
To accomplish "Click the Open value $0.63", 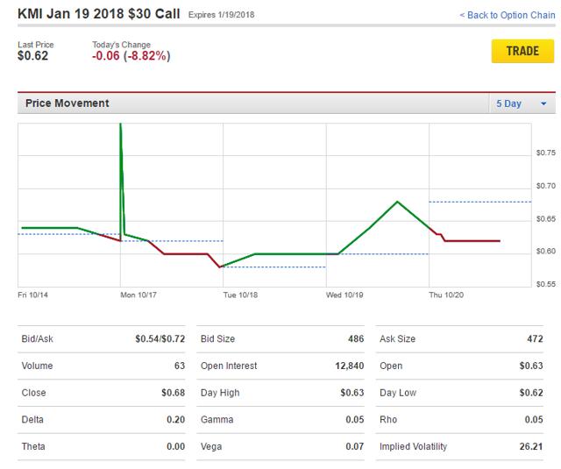I will pyautogui.click(x=531, y=366).
